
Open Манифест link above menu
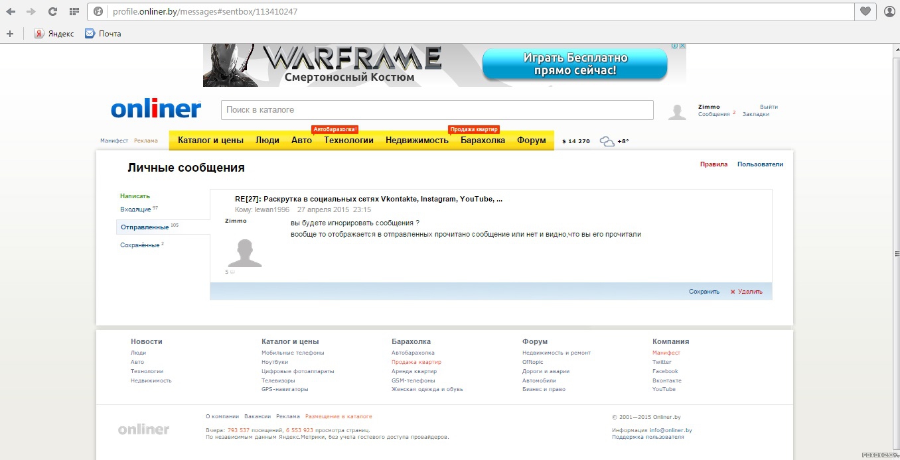tap(114, 141)
